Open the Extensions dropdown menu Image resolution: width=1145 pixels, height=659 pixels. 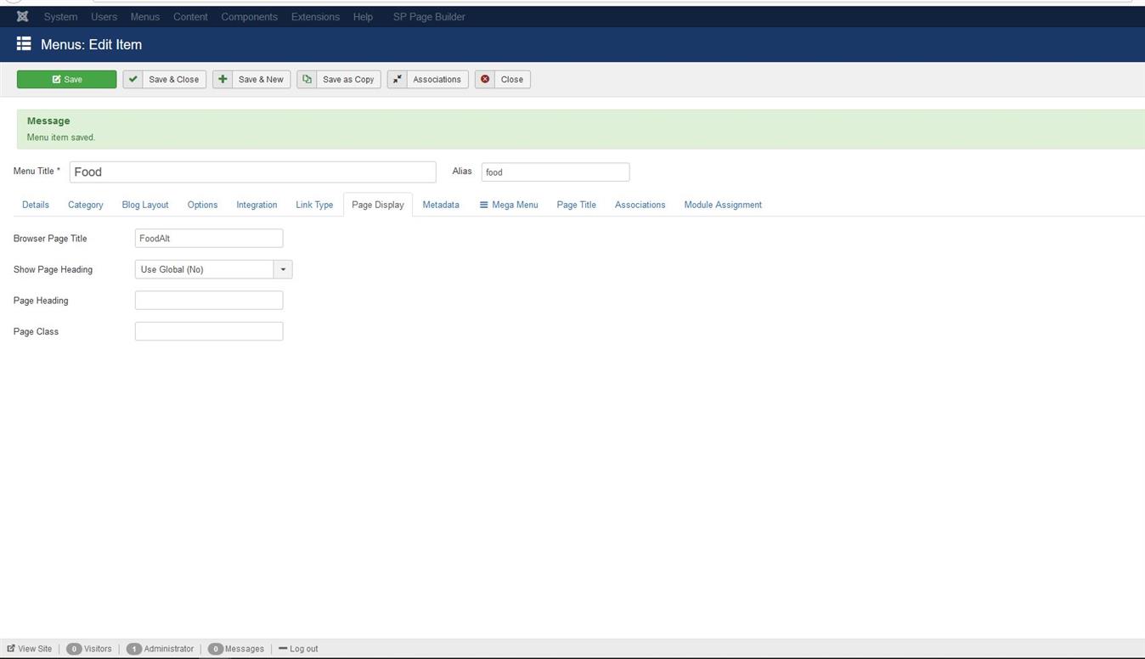point(315,17)
